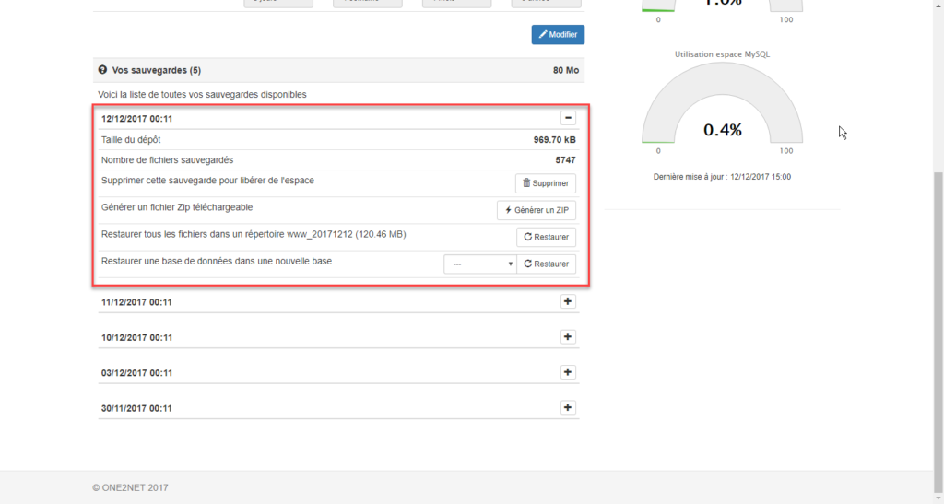The image size is (944, 504).
Task: Click the MySQL usage gauge showing 0.4%
Action: coord(722,103)
